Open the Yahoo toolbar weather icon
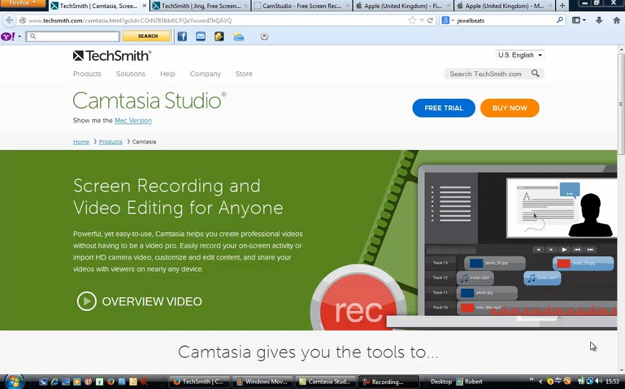625x389 pixels. [x=239, y=37]
